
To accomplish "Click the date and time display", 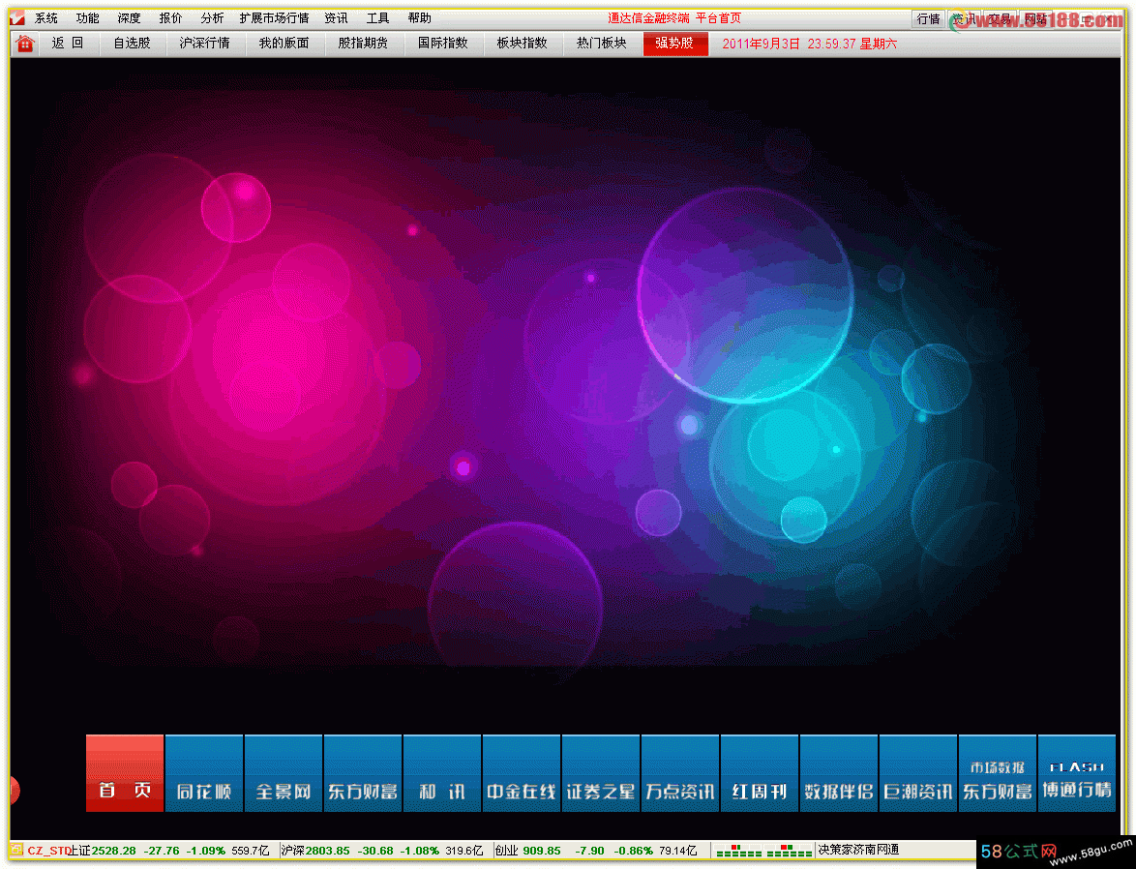I will pos(809,44).
